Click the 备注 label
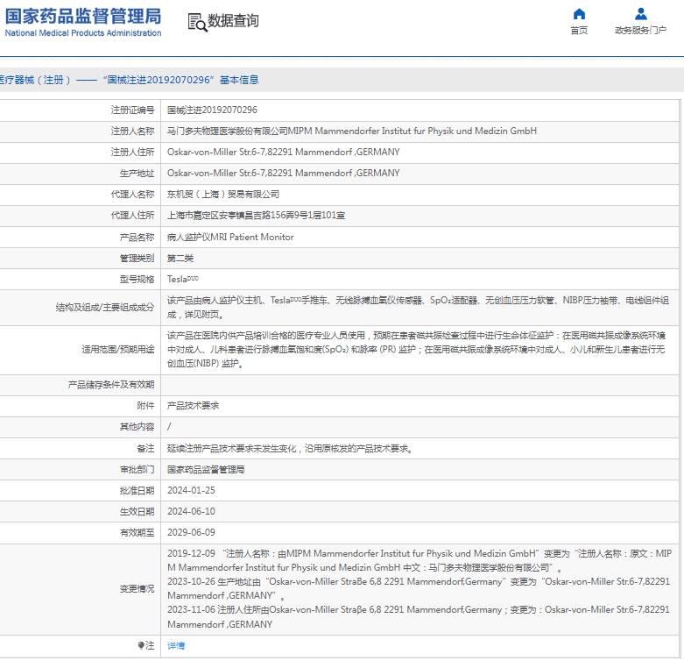The image size is (684, 661). pyautogui.click(x=145, y=448)
